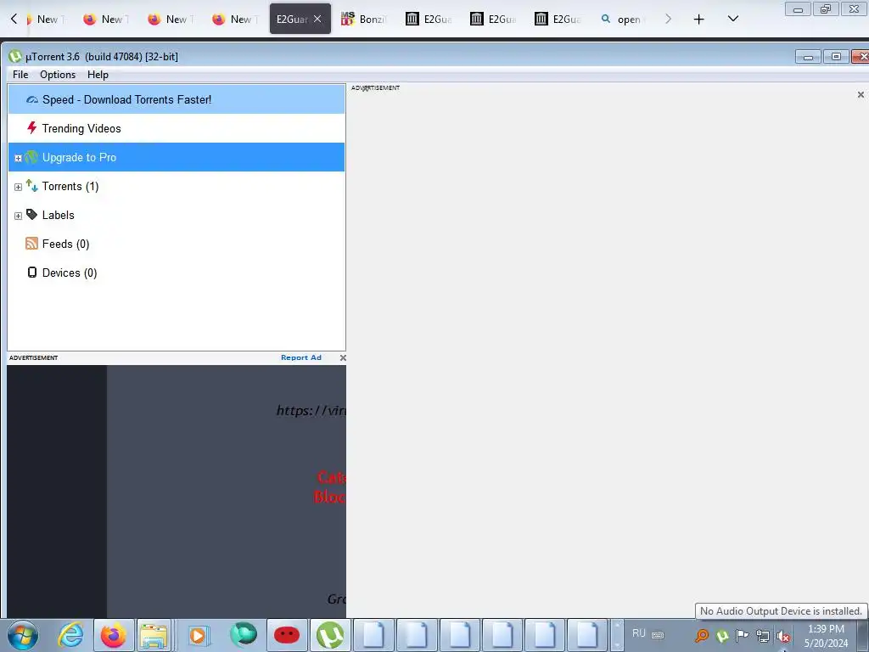This screenshot has height=652, width=869.
Task: Click the network tray icon
Action: tap(763, 636)
